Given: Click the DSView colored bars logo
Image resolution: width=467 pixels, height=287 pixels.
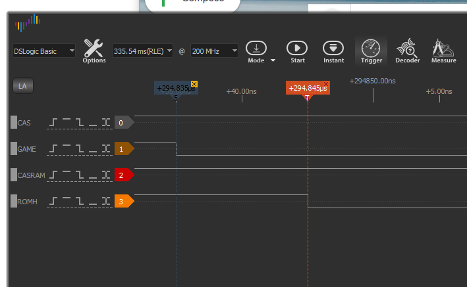Looking at the screenshot, I should pos(28,23).
